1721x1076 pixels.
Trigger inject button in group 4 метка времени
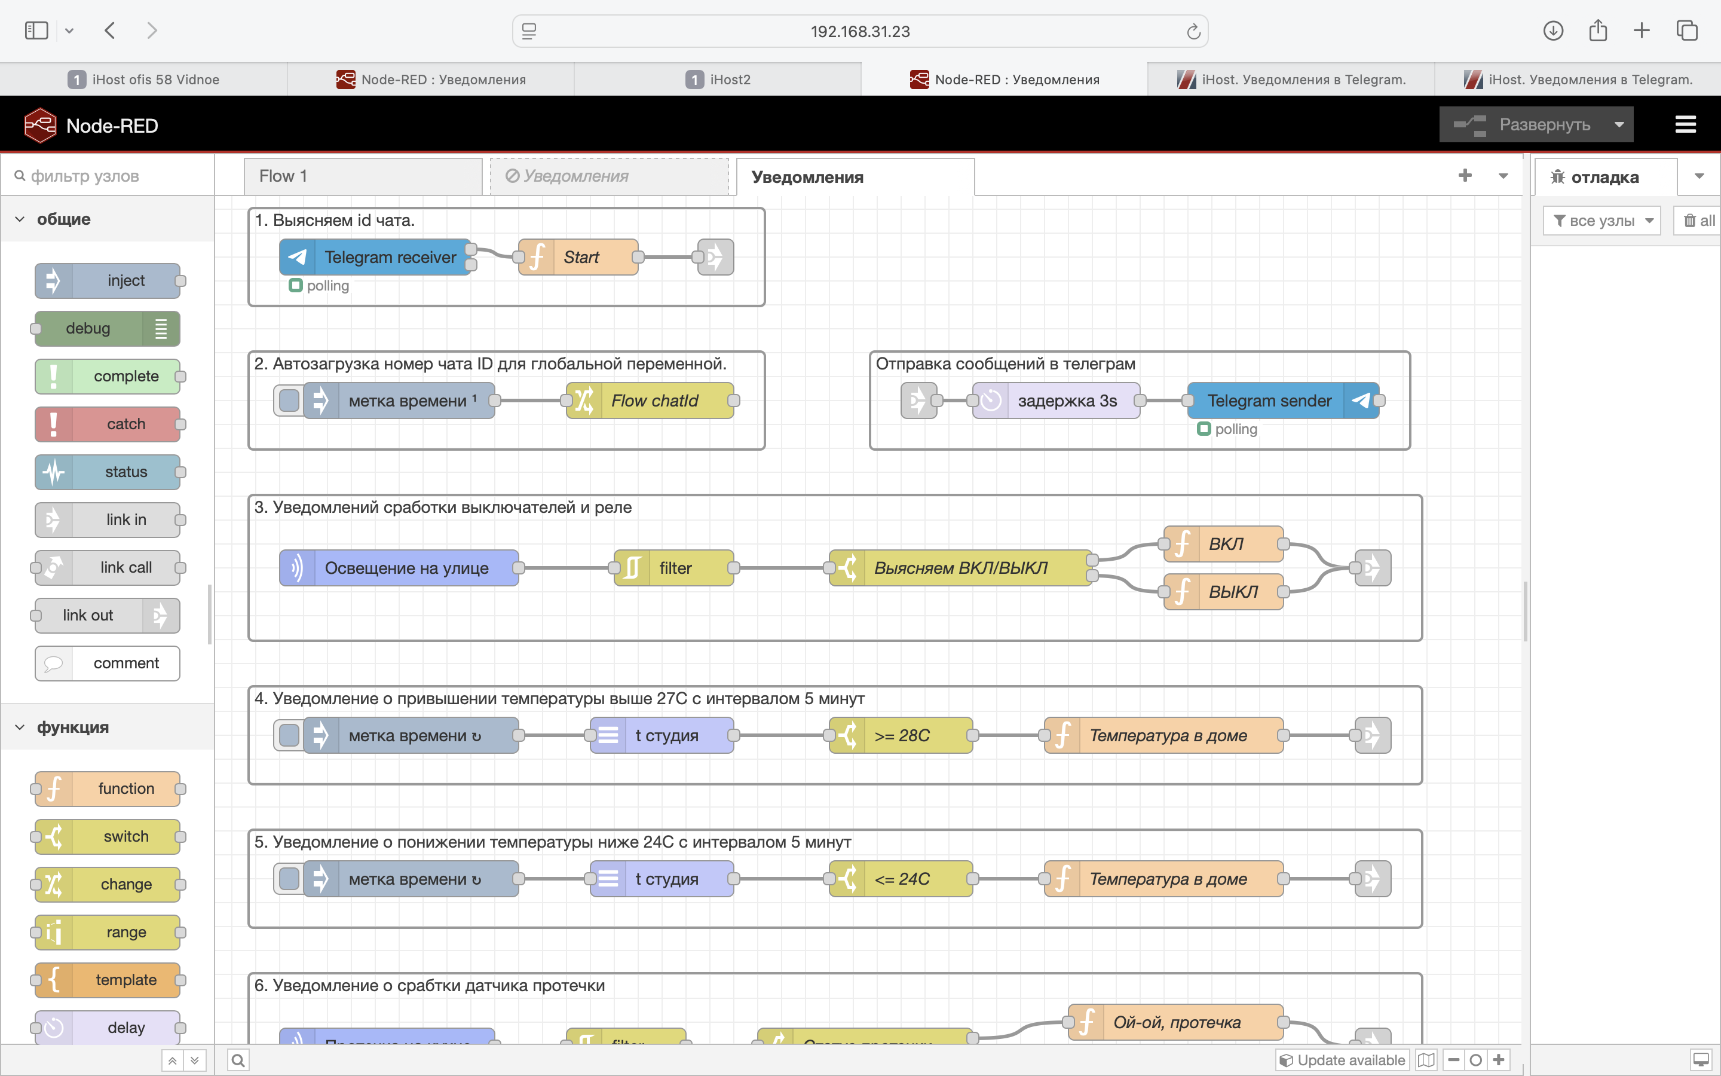click(289, 735)
